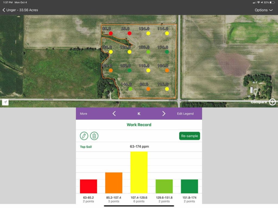Screen dimensions: 278x208
Task: Tap the battery indicator showing 32%
Action: (271, 2)
